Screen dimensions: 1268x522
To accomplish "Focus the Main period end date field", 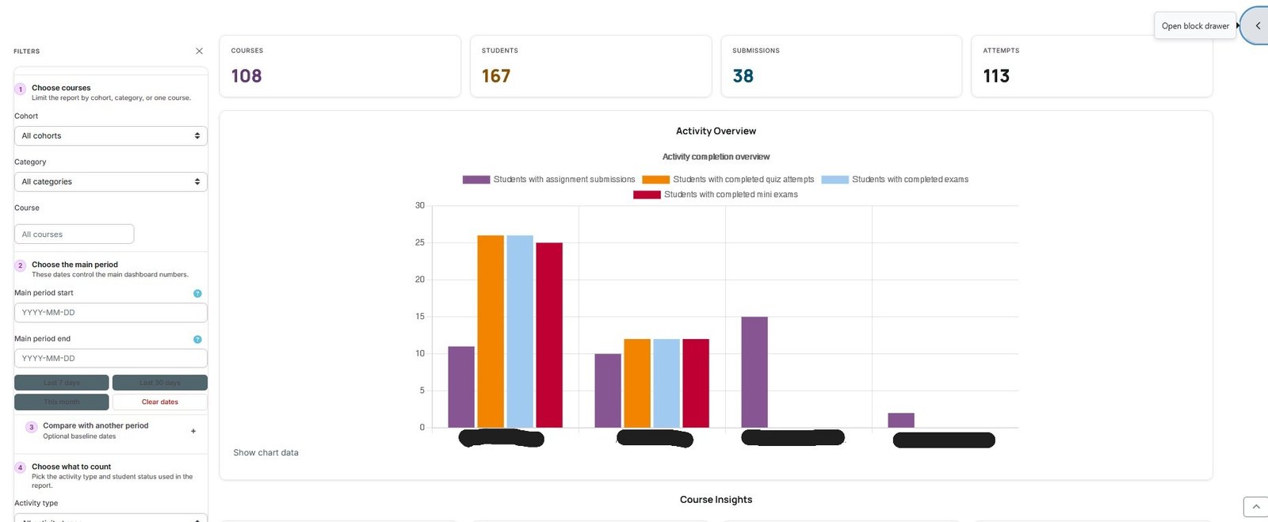I will pyautogui.click(x=111, y=358).
